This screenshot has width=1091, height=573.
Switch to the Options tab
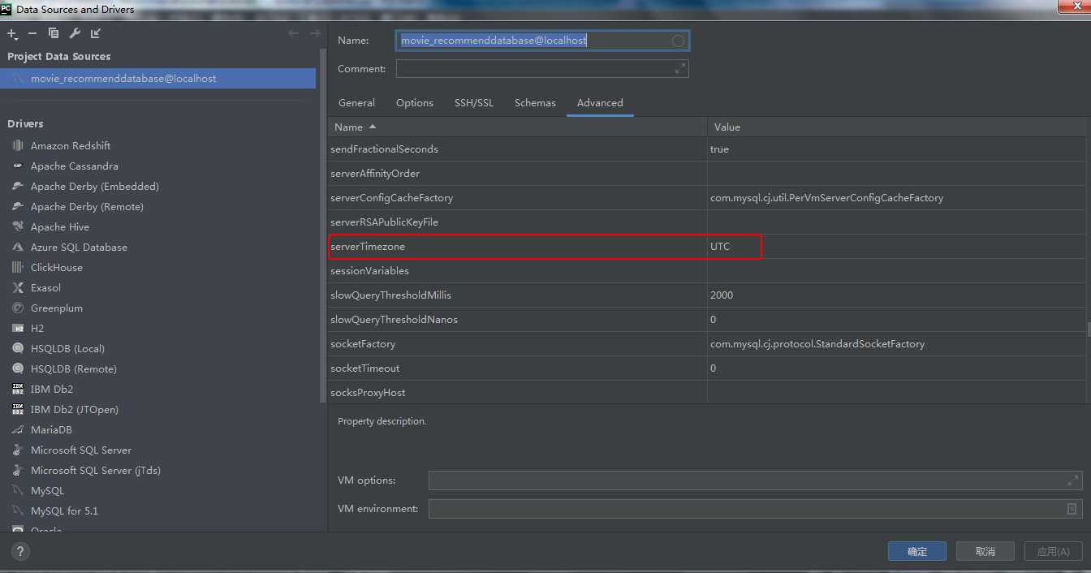tap(415, 103)
